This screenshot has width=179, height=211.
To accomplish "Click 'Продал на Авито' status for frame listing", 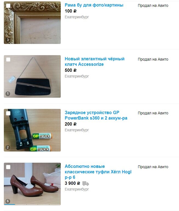I will click(153, 5).
